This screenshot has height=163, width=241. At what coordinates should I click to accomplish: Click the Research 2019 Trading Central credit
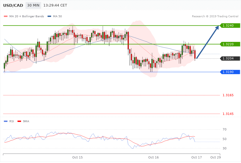click(215, 16)
